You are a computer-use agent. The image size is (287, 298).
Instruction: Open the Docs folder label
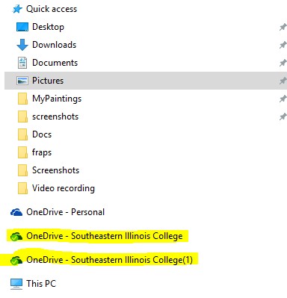(x=42, y=134)
